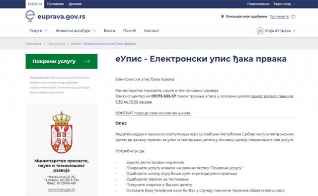
Task: Expand the Животни догађаји dropdown
Action: (94, 31)
